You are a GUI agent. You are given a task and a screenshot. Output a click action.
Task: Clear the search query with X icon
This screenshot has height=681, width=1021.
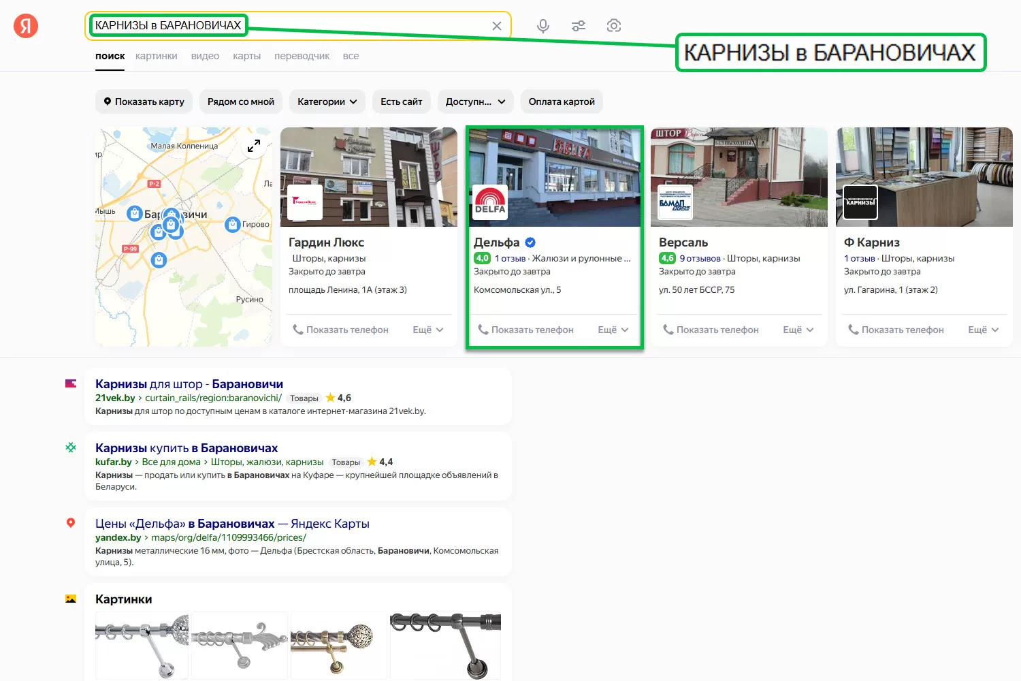click(497, 26)
